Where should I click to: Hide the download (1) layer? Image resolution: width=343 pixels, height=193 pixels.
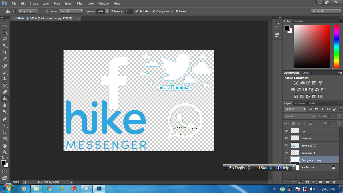286,153
